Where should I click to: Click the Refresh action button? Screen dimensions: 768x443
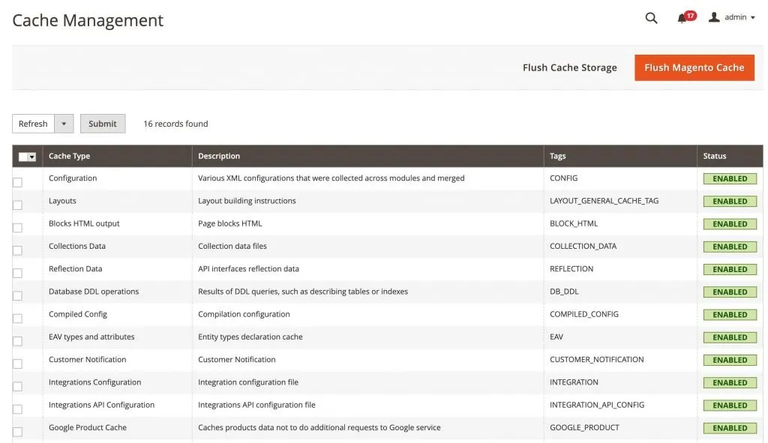(33, 123)
